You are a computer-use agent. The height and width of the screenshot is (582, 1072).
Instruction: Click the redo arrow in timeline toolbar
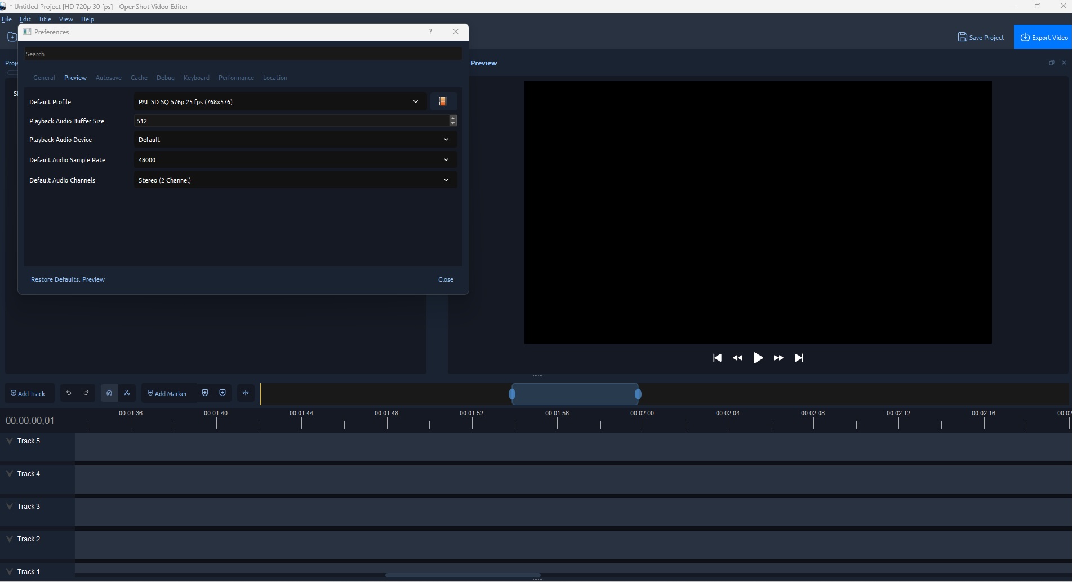coord(86,393)
